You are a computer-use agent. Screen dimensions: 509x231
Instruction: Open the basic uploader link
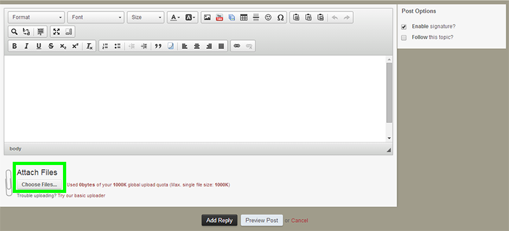[x=81, y=195]
